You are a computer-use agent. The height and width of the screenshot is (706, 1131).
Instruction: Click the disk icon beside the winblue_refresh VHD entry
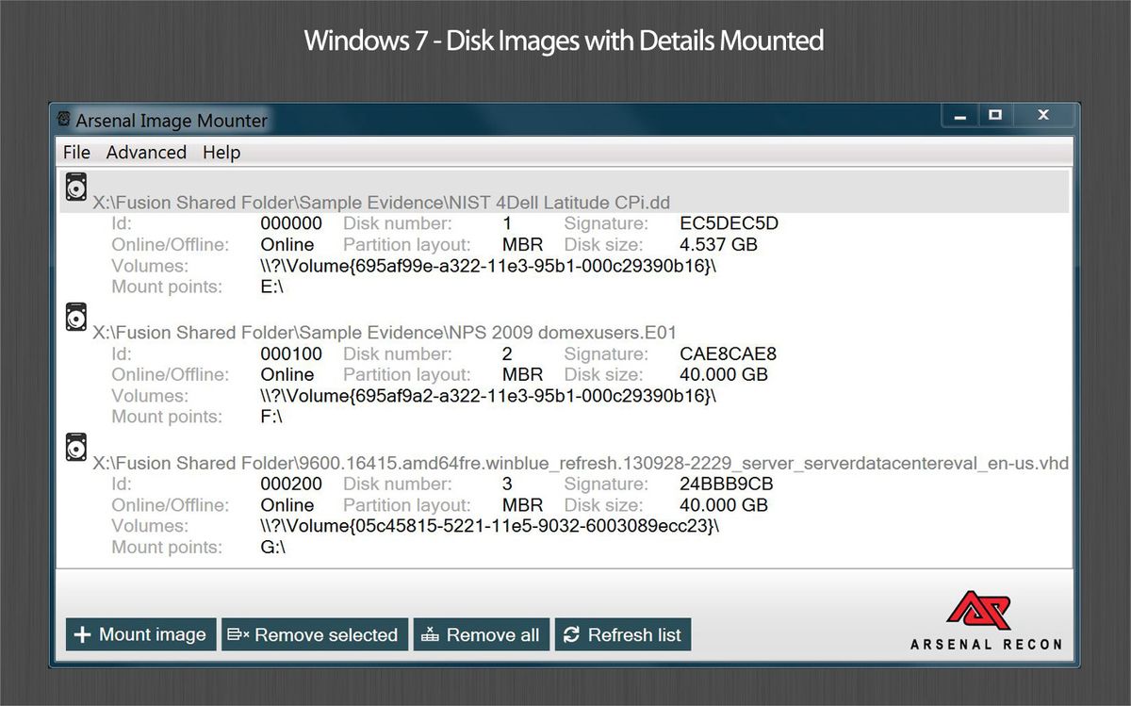[75, 447]
